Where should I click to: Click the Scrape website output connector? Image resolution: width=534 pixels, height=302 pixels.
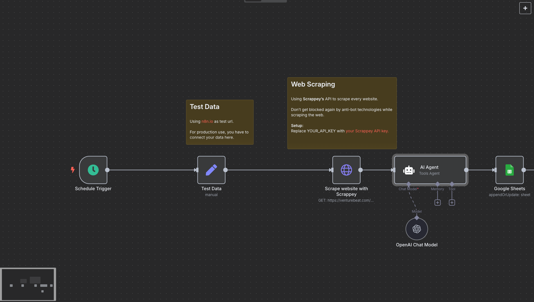tap(360, 170)
